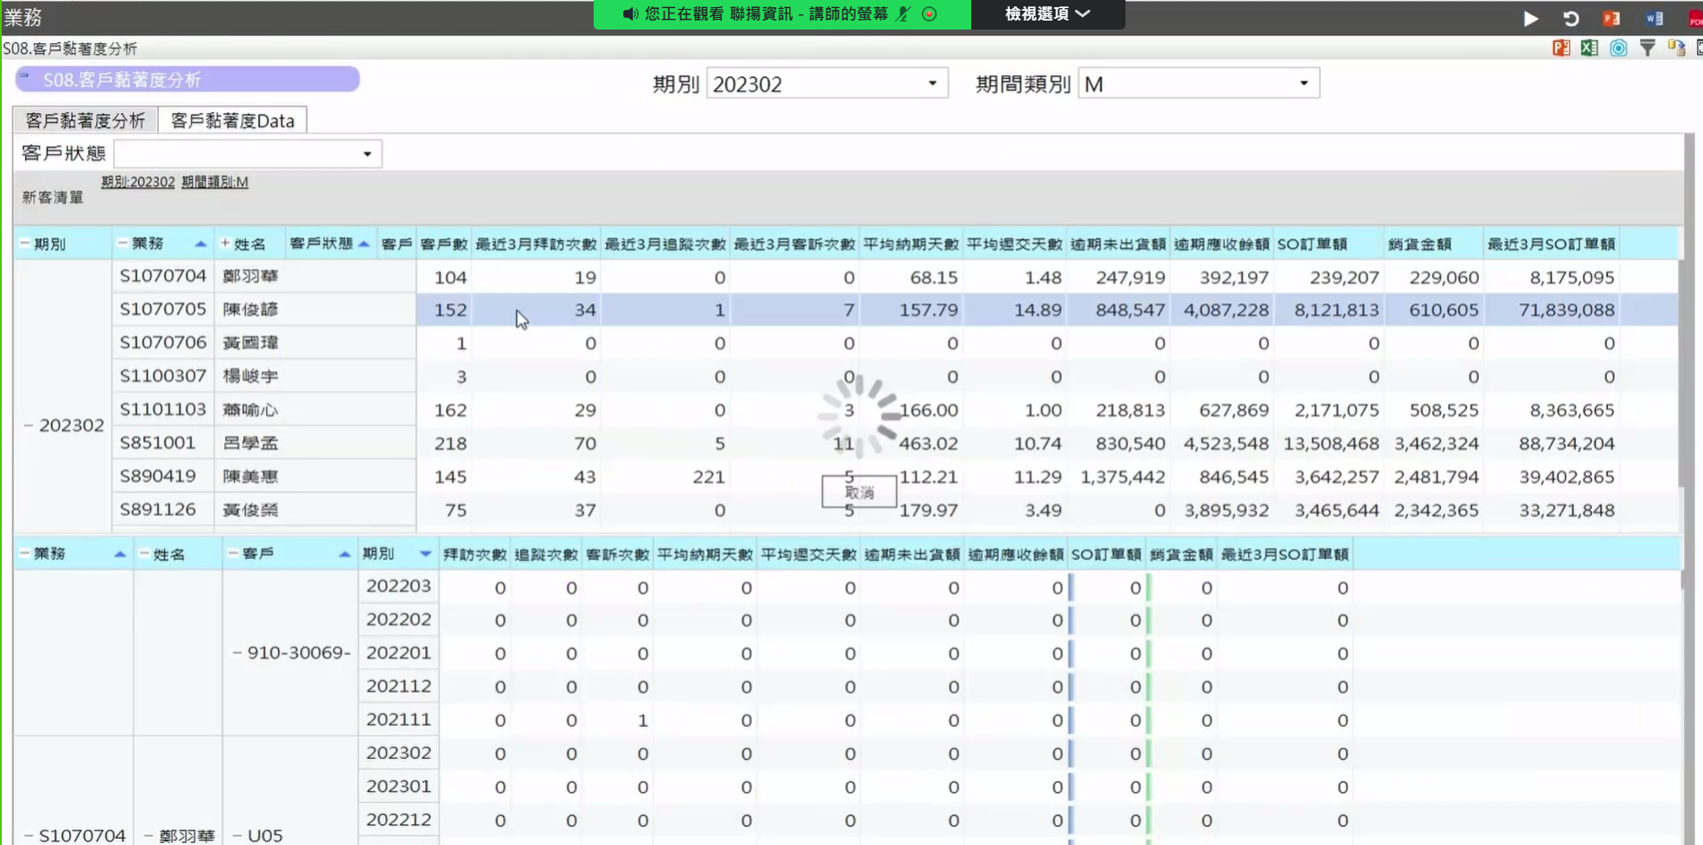The width and height of the screenshot is (1703, 845).
Task: Click the data copy icon beside filter
Action: (x=1676, y=48)
